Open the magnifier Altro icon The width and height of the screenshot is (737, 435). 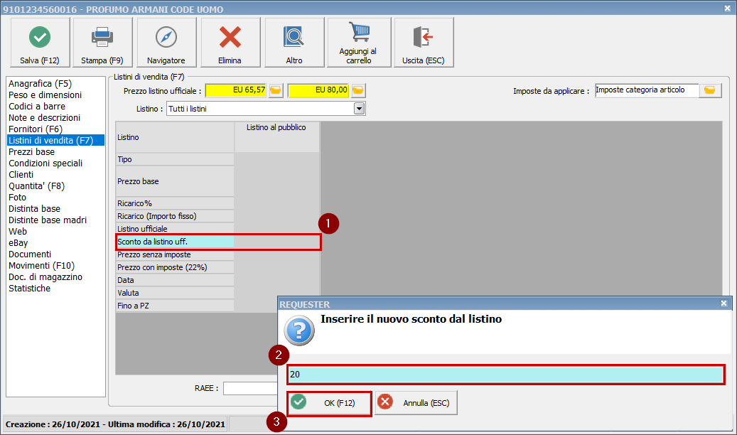[294, 37]
